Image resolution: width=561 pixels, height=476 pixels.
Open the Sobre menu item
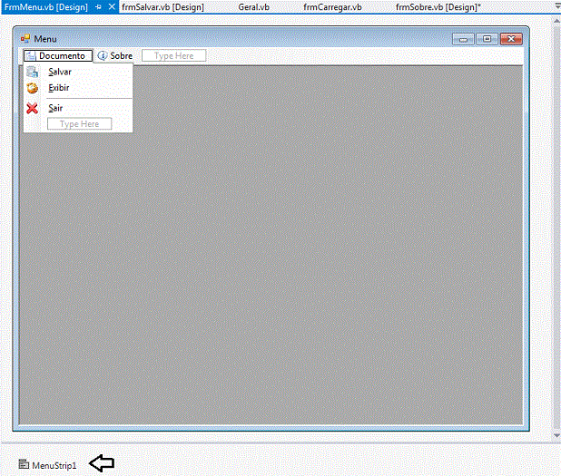coord(115,55)
